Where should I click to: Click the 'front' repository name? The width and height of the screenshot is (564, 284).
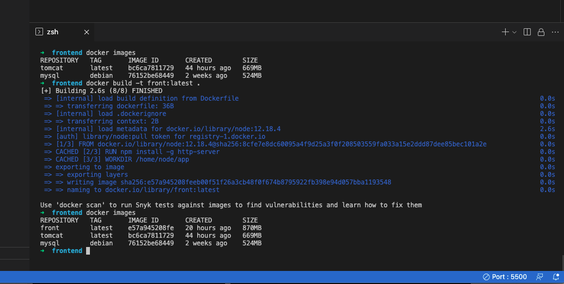[x=50, y=228]
